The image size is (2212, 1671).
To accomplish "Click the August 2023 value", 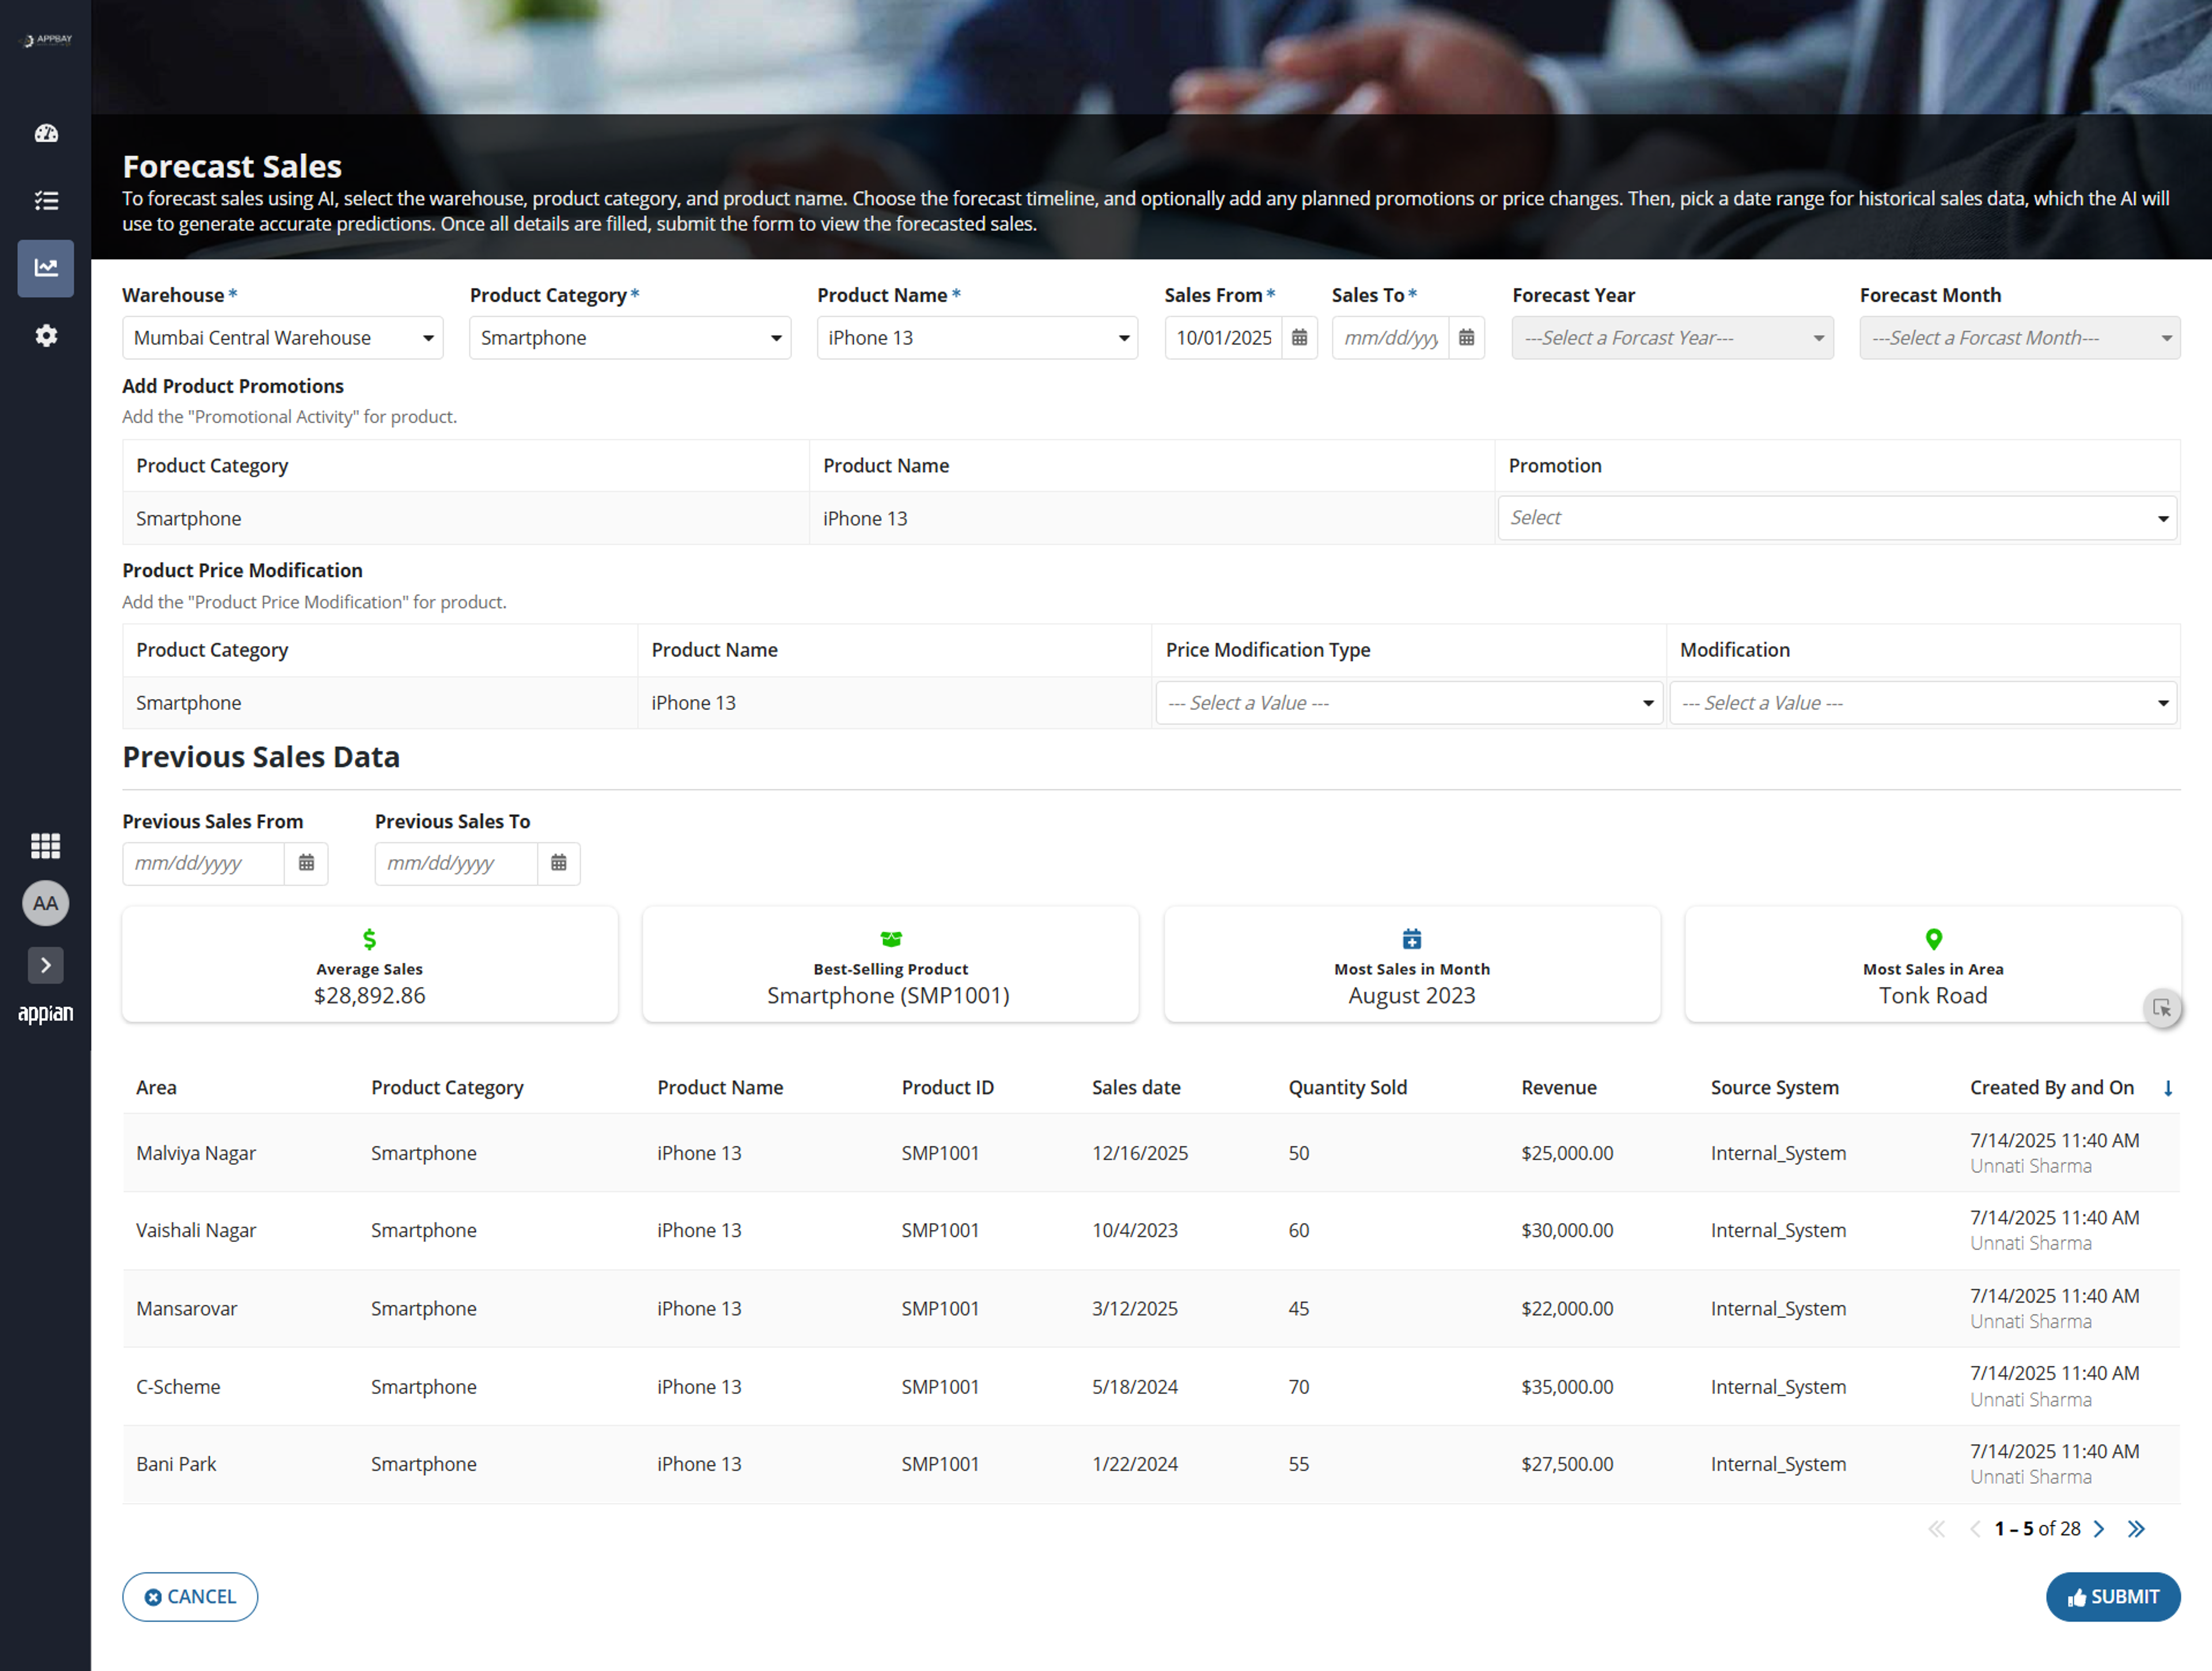I will (1412, 996).
